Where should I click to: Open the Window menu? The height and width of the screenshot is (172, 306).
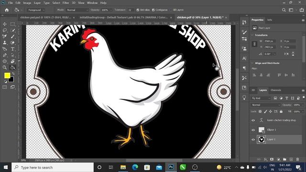tap(92, 3)
